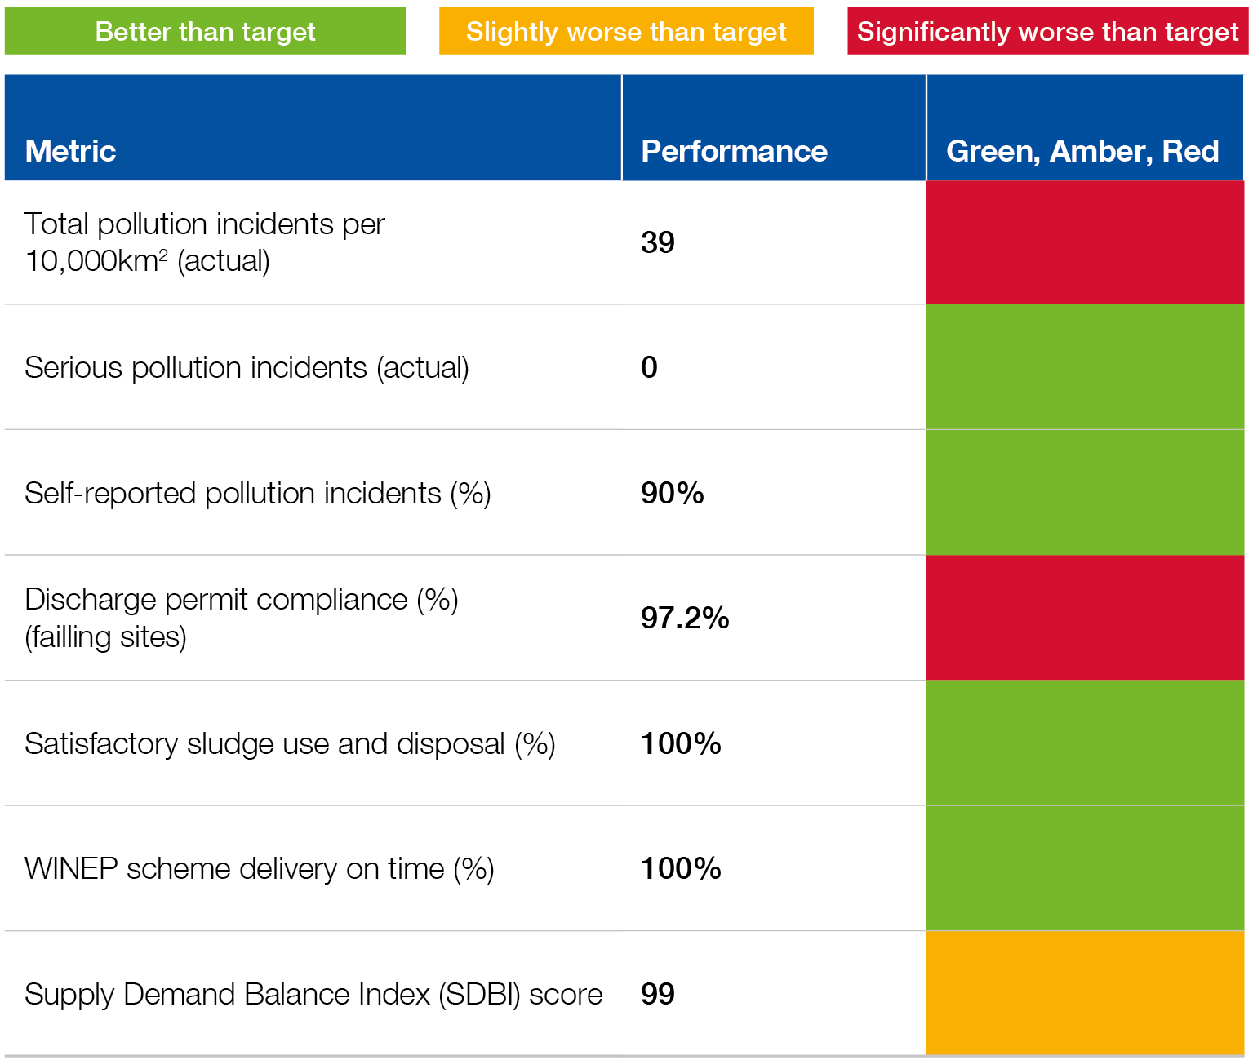Select the 'Green, Amber, Red' column header
The width and height of the screenshot is (1253, 1060).
point(1082,151)
